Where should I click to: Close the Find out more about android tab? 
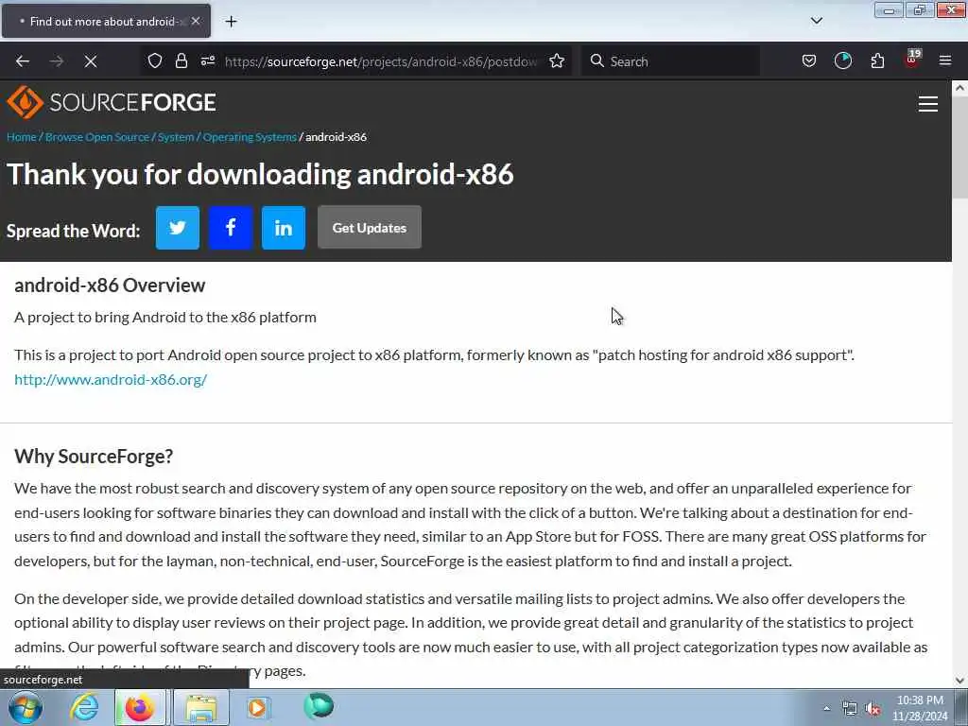tap(196, 21)
